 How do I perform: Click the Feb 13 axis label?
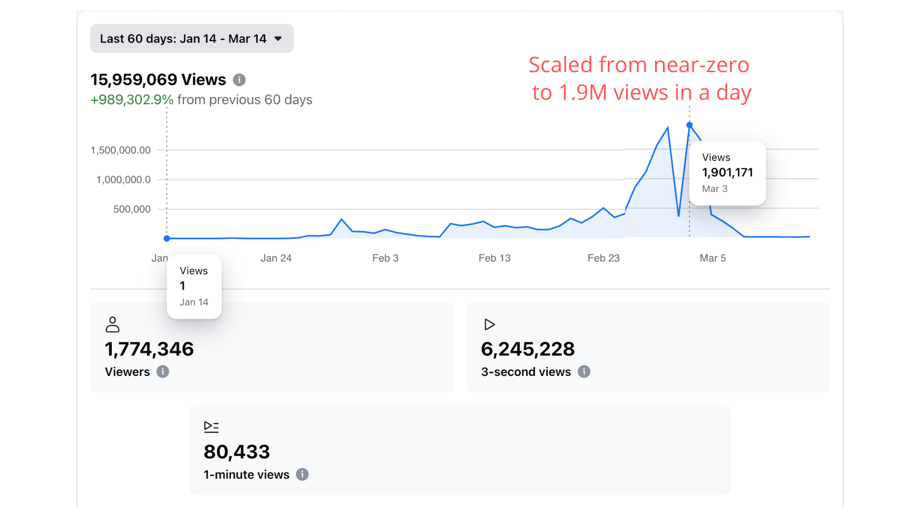pos(494,258)
